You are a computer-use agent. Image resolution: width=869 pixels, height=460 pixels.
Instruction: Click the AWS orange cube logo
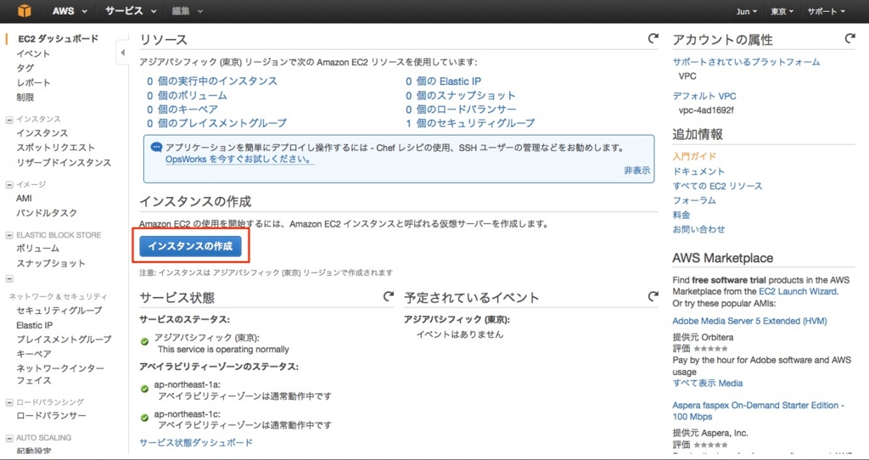pos(24,11)
